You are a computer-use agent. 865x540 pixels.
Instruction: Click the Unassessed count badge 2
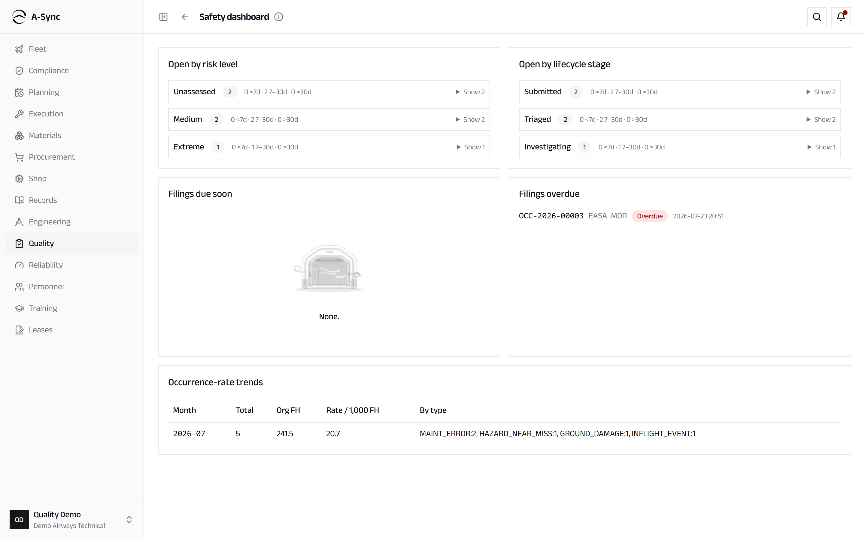(230, 92)
